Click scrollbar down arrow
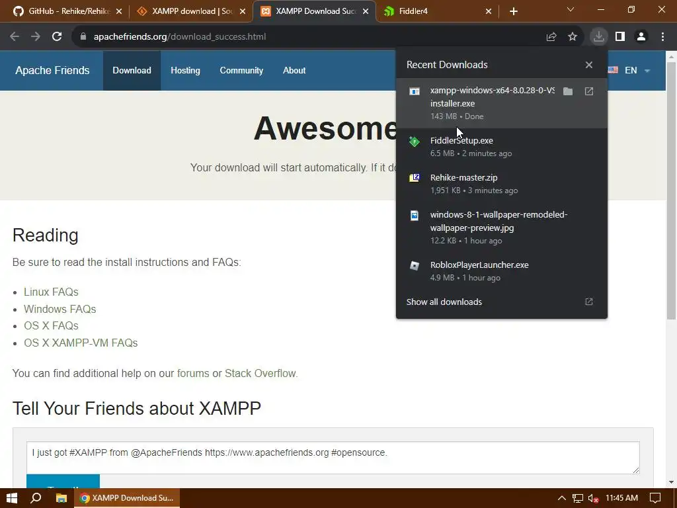 pos(672,482)
